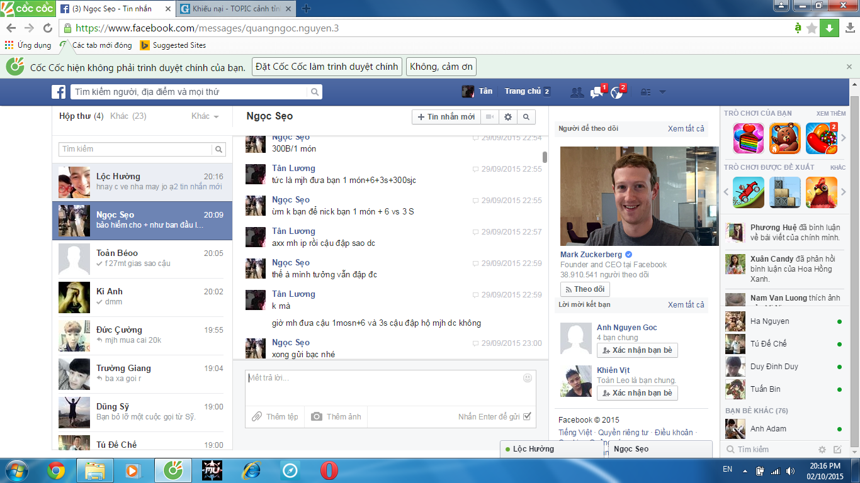Open the globe notifications icon
860x483 pixels.
(616, 92)
